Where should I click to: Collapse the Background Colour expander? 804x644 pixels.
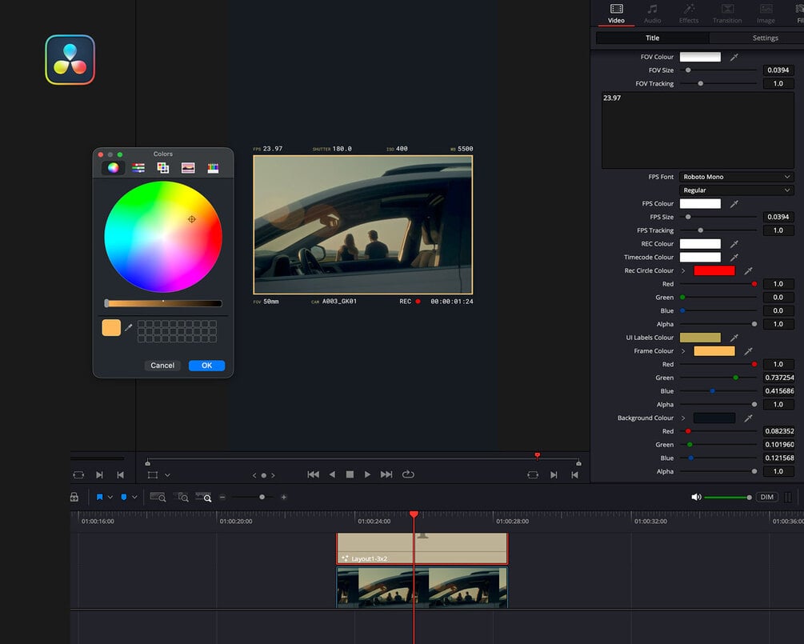click(683, 418)
